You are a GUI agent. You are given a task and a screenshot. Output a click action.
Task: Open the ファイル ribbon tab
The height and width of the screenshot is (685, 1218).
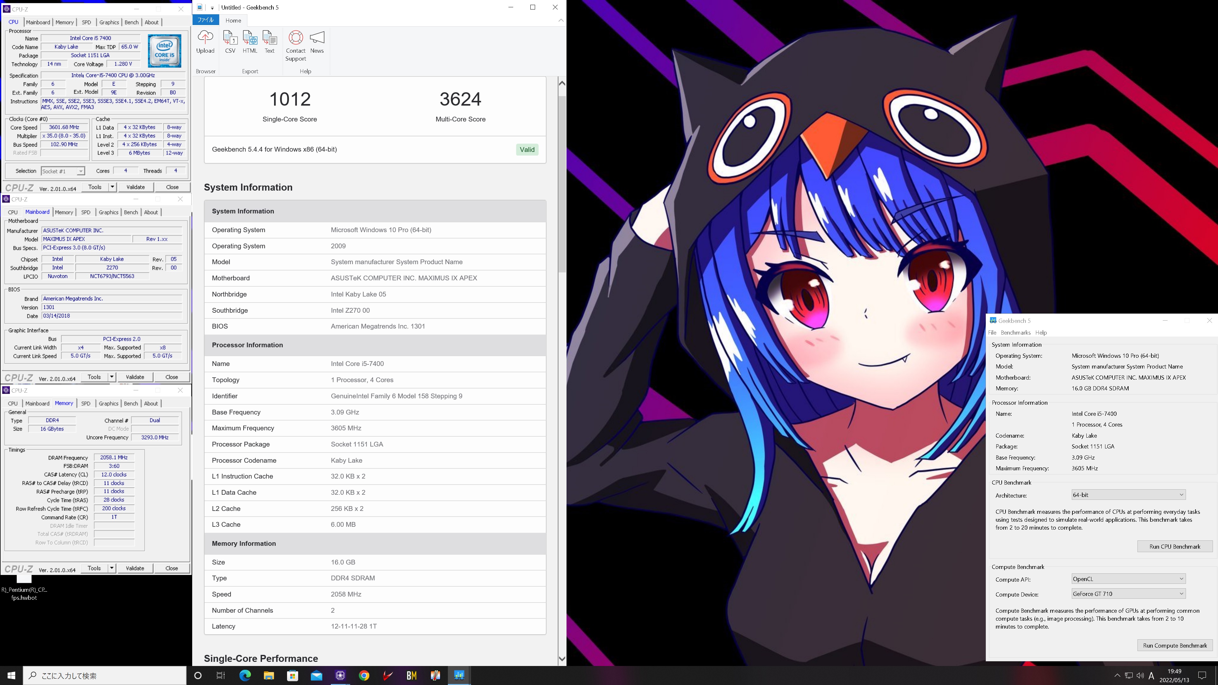point(206,20)
